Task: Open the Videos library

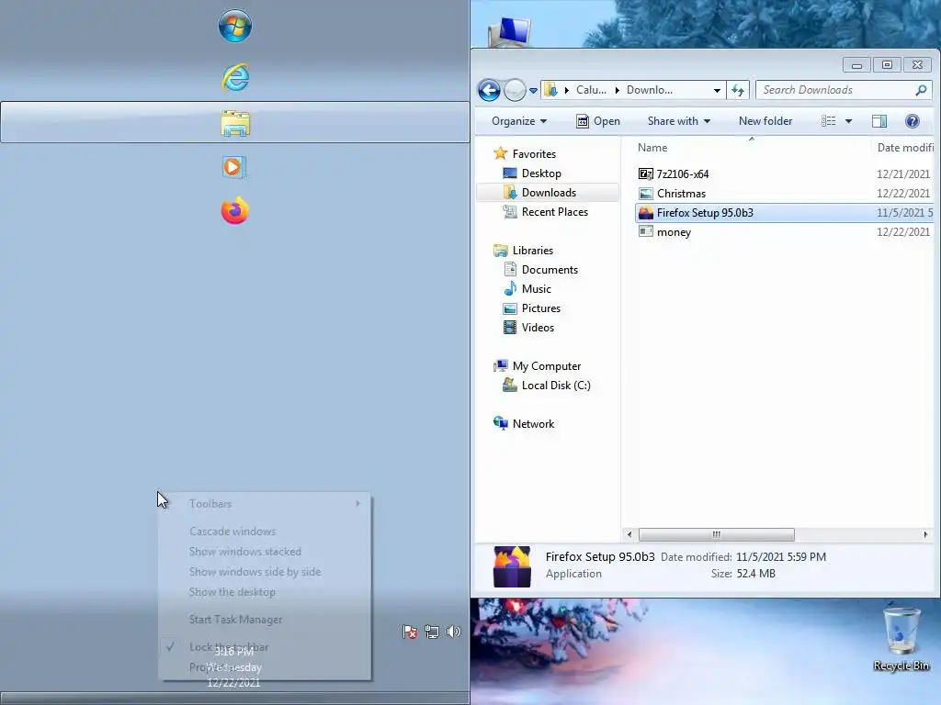Action: pos(538,328)
